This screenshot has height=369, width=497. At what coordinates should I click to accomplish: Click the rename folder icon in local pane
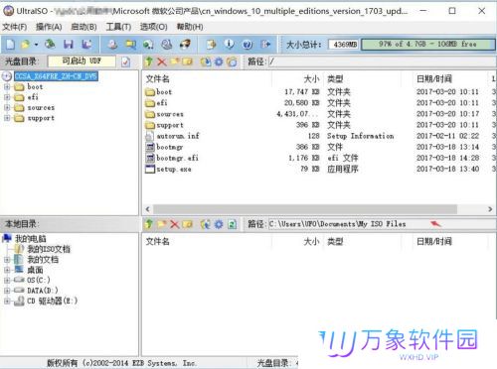(187, 224)
